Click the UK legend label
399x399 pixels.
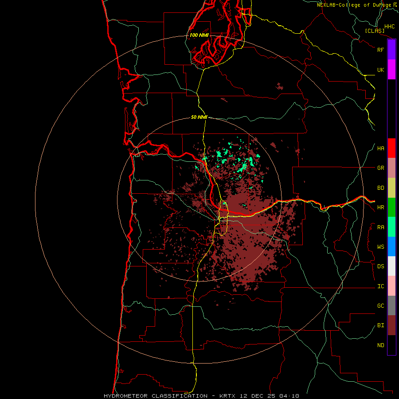point(381,70)
